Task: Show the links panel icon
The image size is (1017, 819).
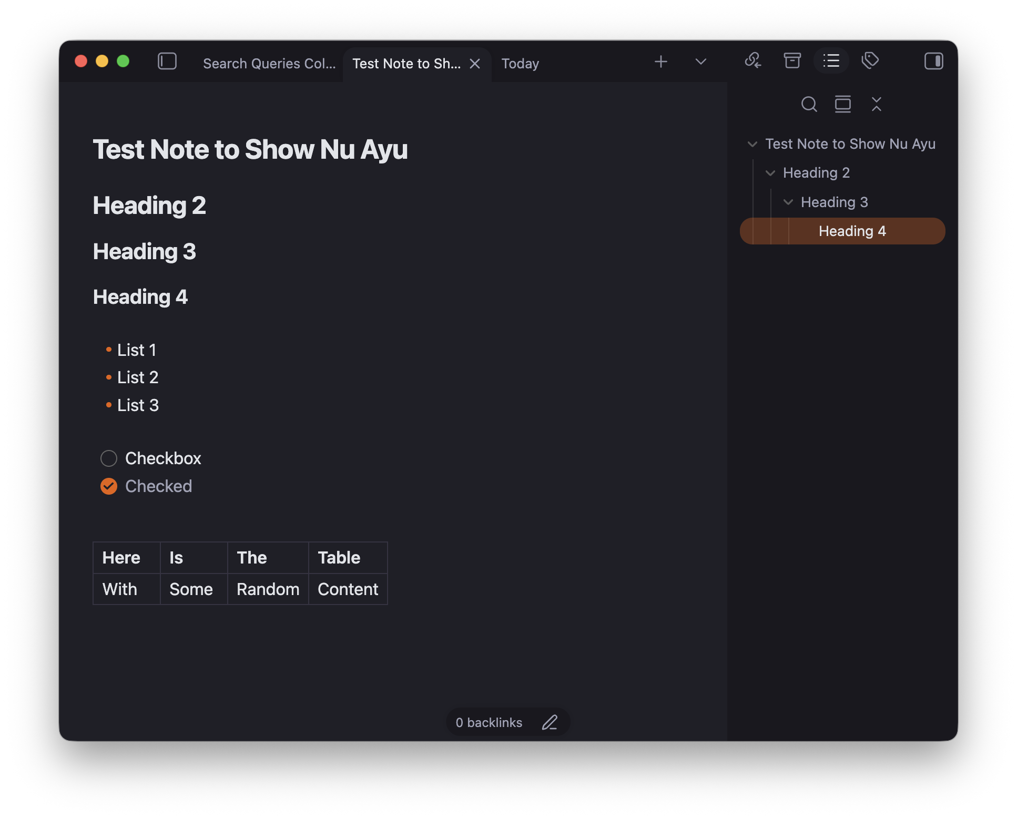Action: click(753, 61)
